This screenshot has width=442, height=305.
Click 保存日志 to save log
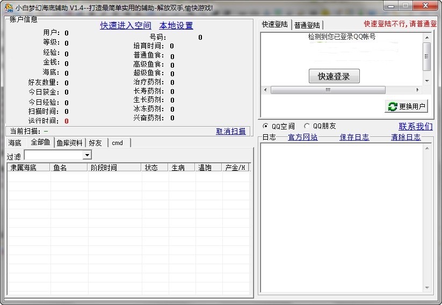[x=354, y=137]
